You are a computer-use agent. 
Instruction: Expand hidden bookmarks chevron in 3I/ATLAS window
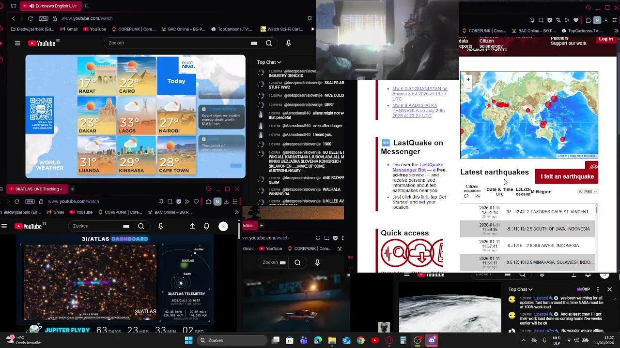point(236,212)
